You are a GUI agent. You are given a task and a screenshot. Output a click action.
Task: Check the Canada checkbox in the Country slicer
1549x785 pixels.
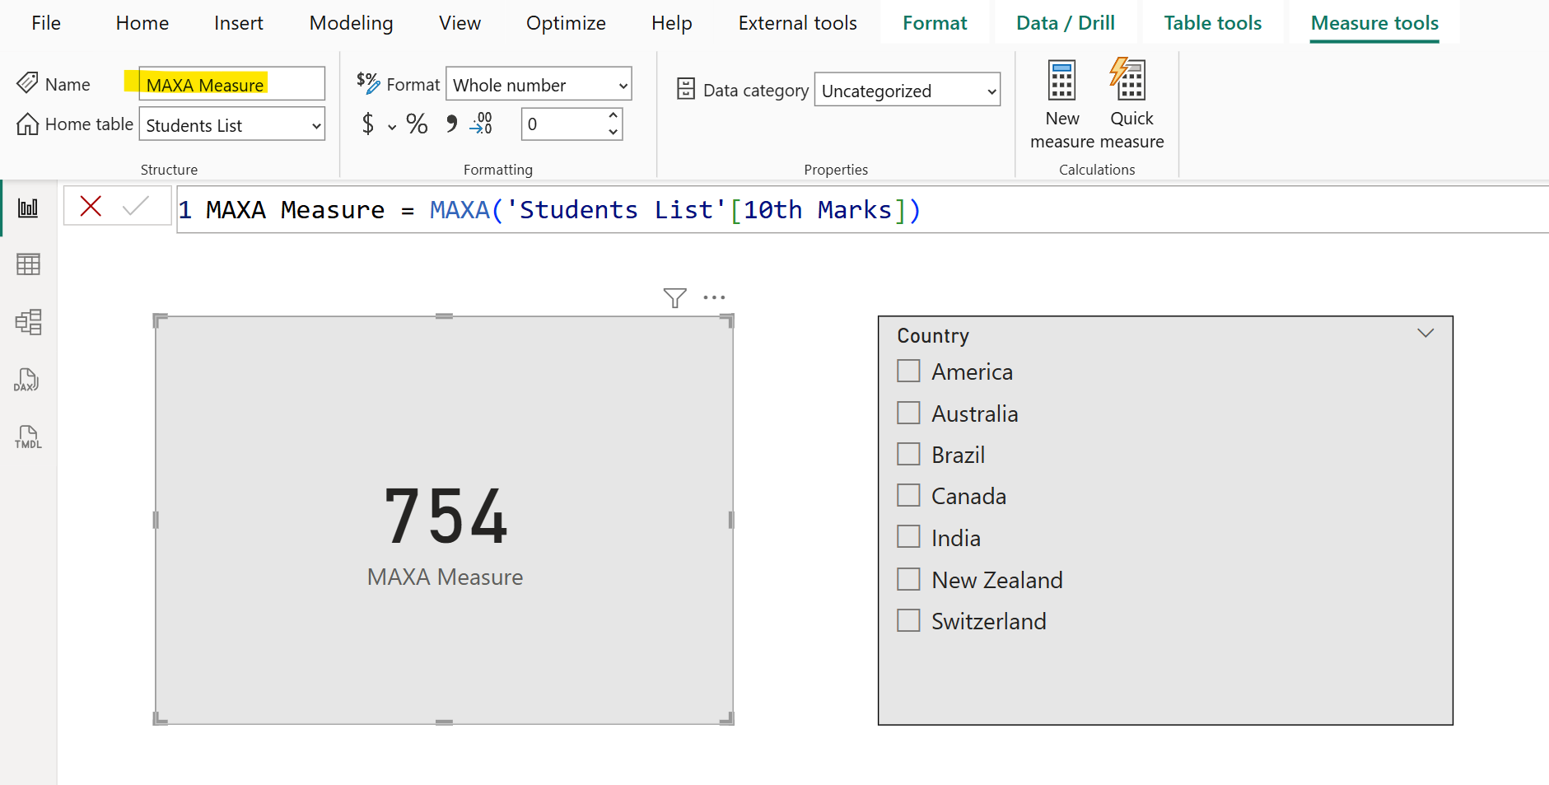[909, 495]
